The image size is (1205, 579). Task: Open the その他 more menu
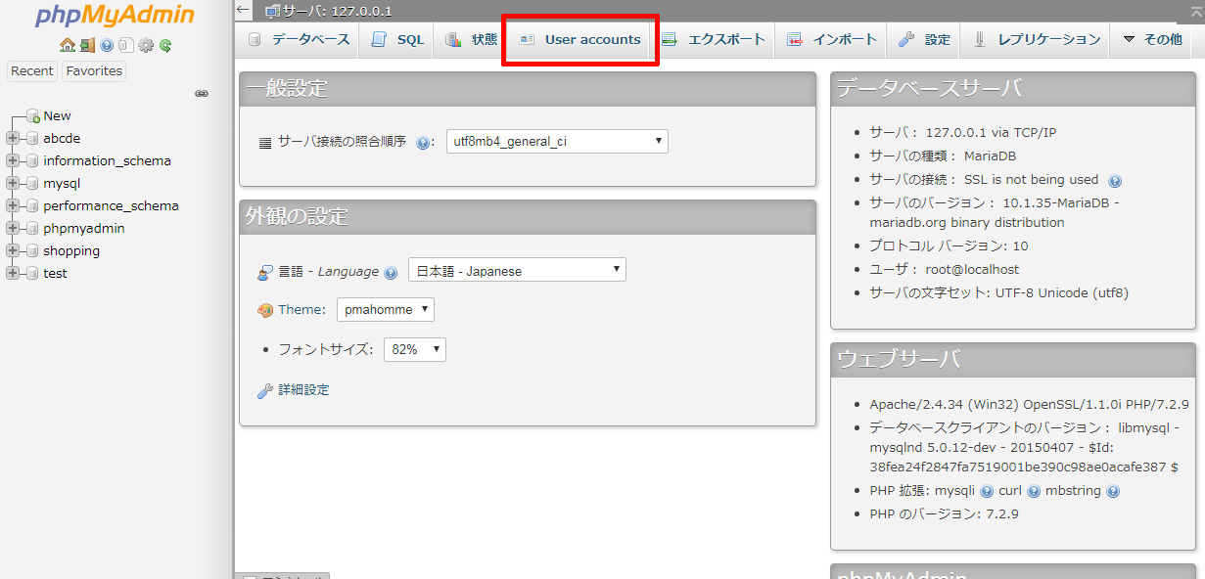1152,40
